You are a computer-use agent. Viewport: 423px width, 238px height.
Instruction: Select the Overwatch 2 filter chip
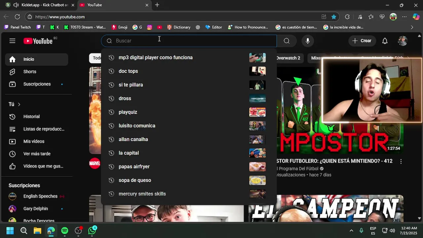pyautogui.click(x=288, y=58)
